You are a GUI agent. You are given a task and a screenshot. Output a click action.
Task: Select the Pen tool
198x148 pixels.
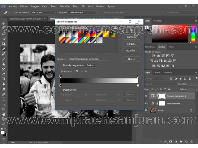3,94
